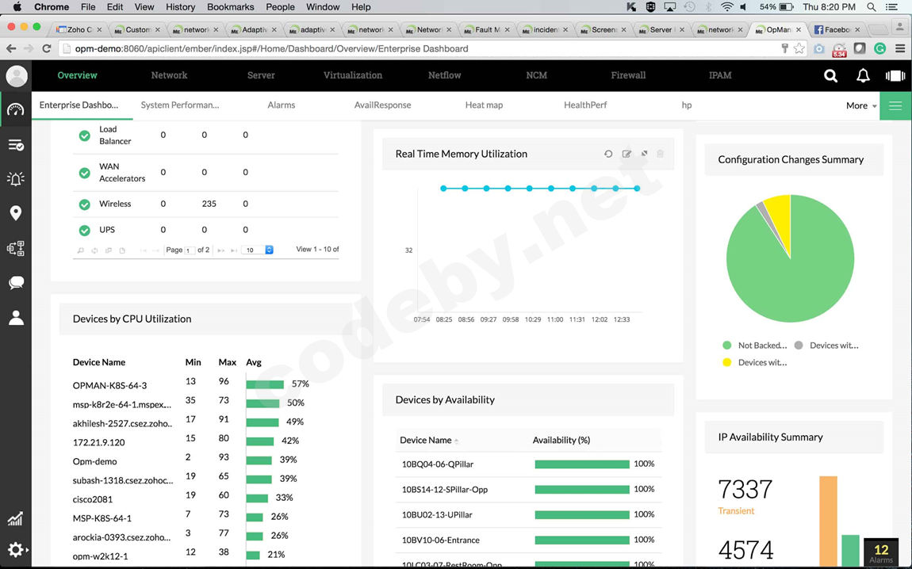Open the green hamburger menu button
The width and height of the screenshot is (912, 569).
(x=895, y=105)
